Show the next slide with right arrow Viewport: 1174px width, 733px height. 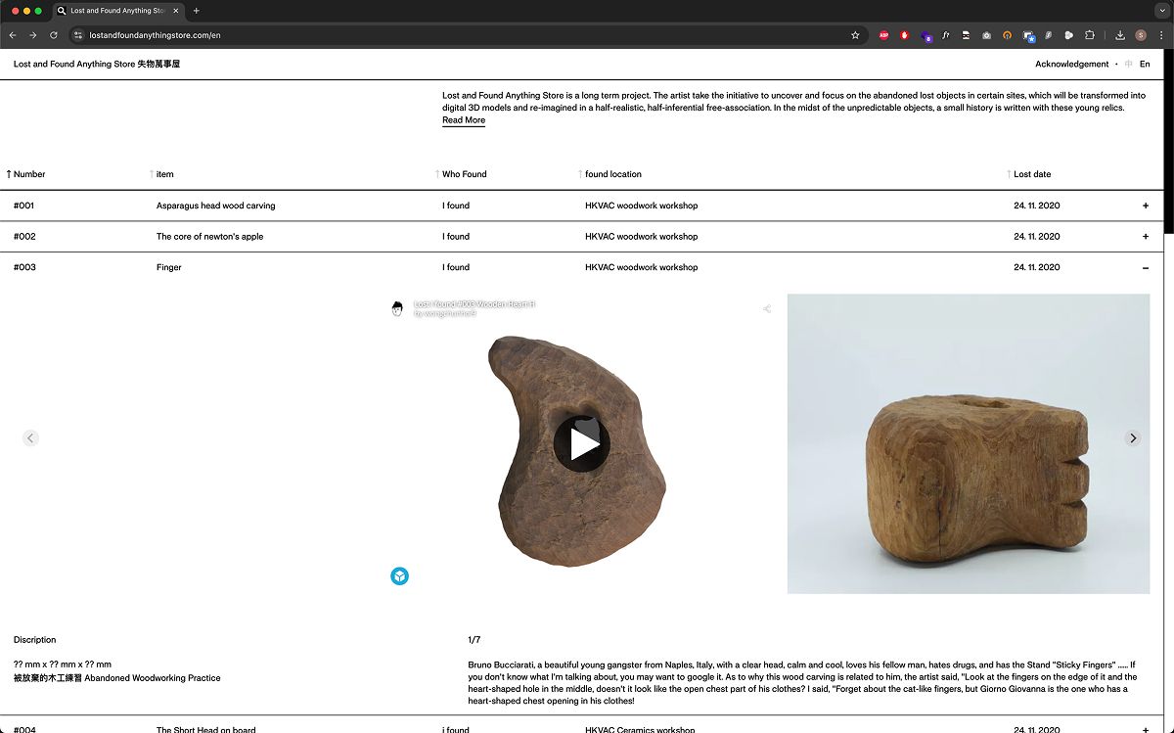(1133, 438)
